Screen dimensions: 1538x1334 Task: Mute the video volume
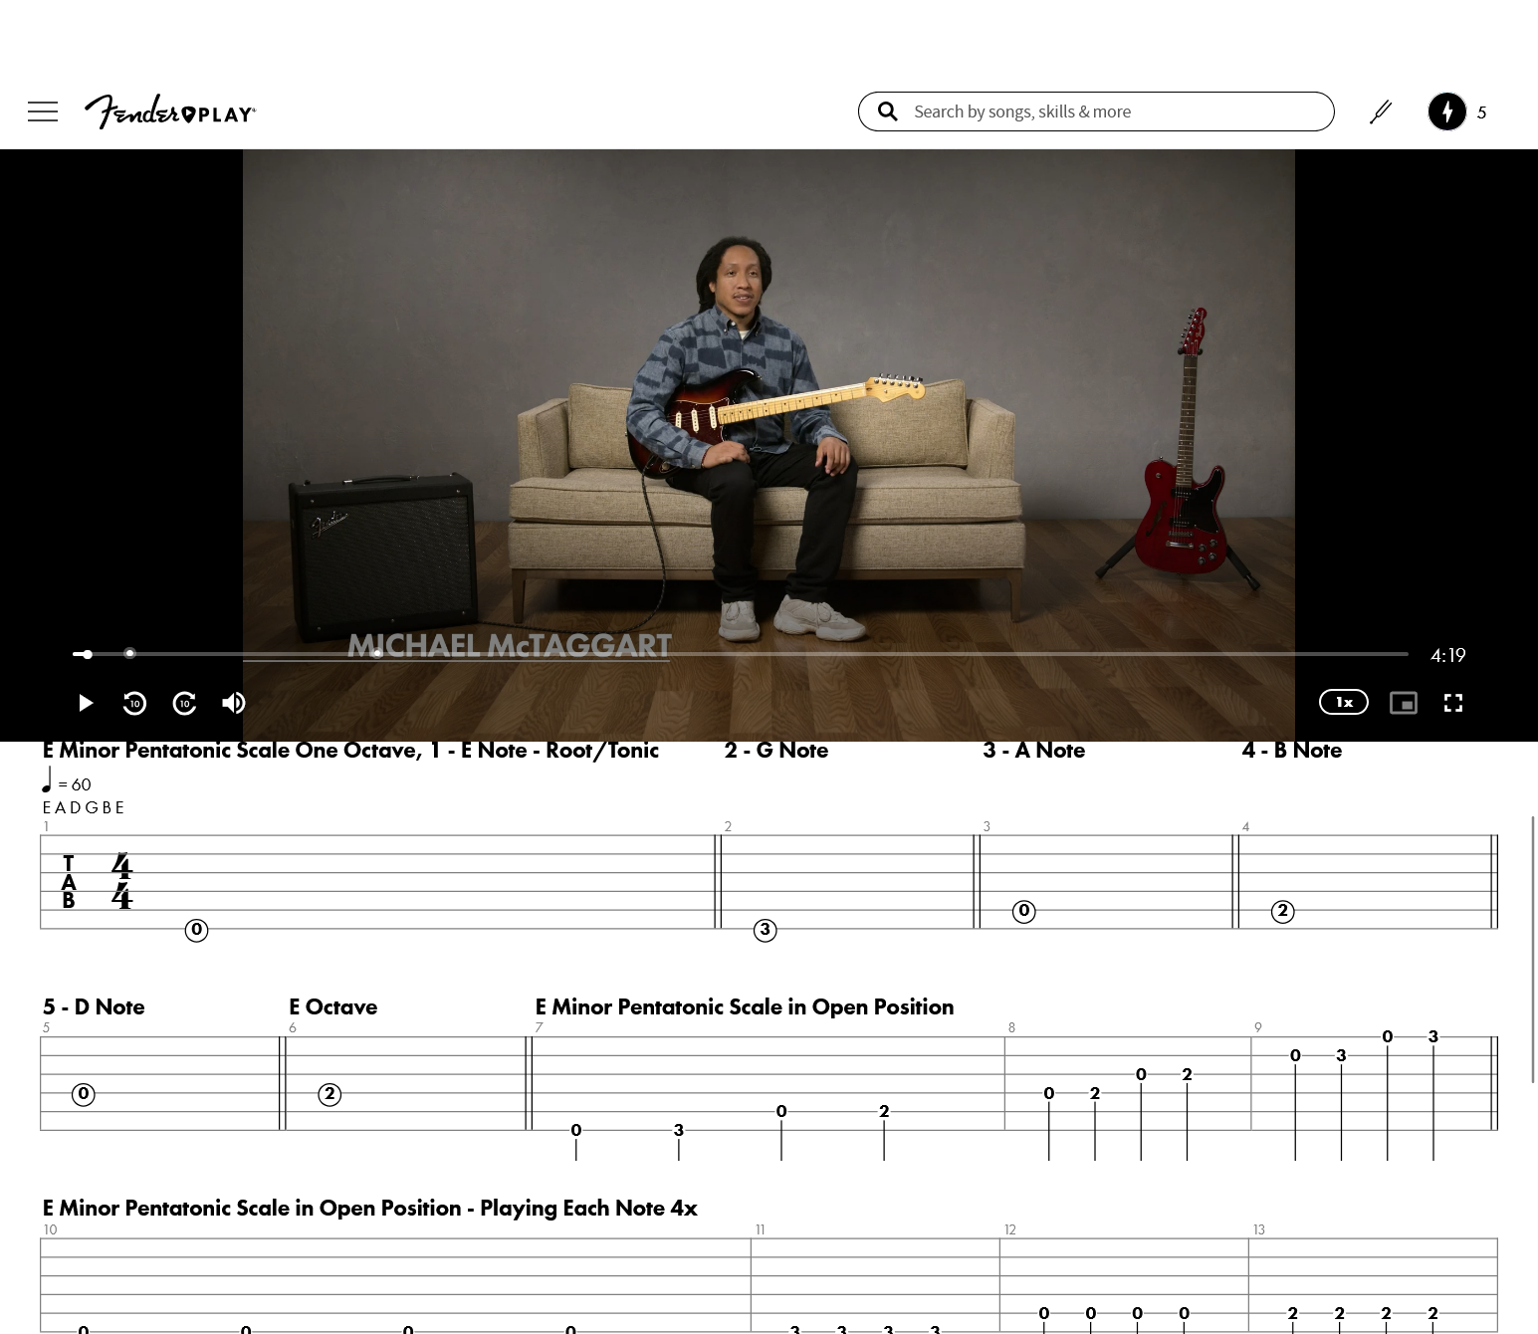pyautogui.click(x=234, y=703)
